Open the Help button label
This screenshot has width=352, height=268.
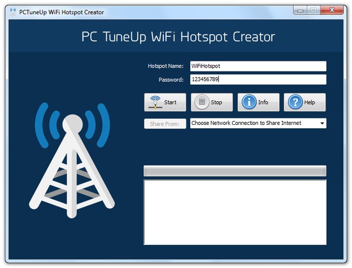[310, 102]
